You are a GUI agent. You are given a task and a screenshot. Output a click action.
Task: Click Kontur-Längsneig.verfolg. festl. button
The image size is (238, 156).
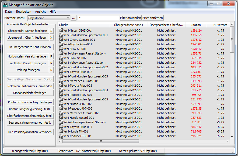click(30, 109)
